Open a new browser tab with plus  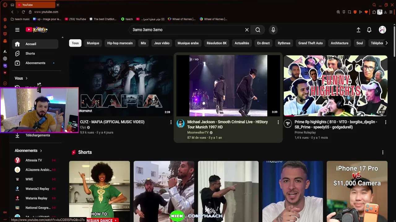coord(58,5)
